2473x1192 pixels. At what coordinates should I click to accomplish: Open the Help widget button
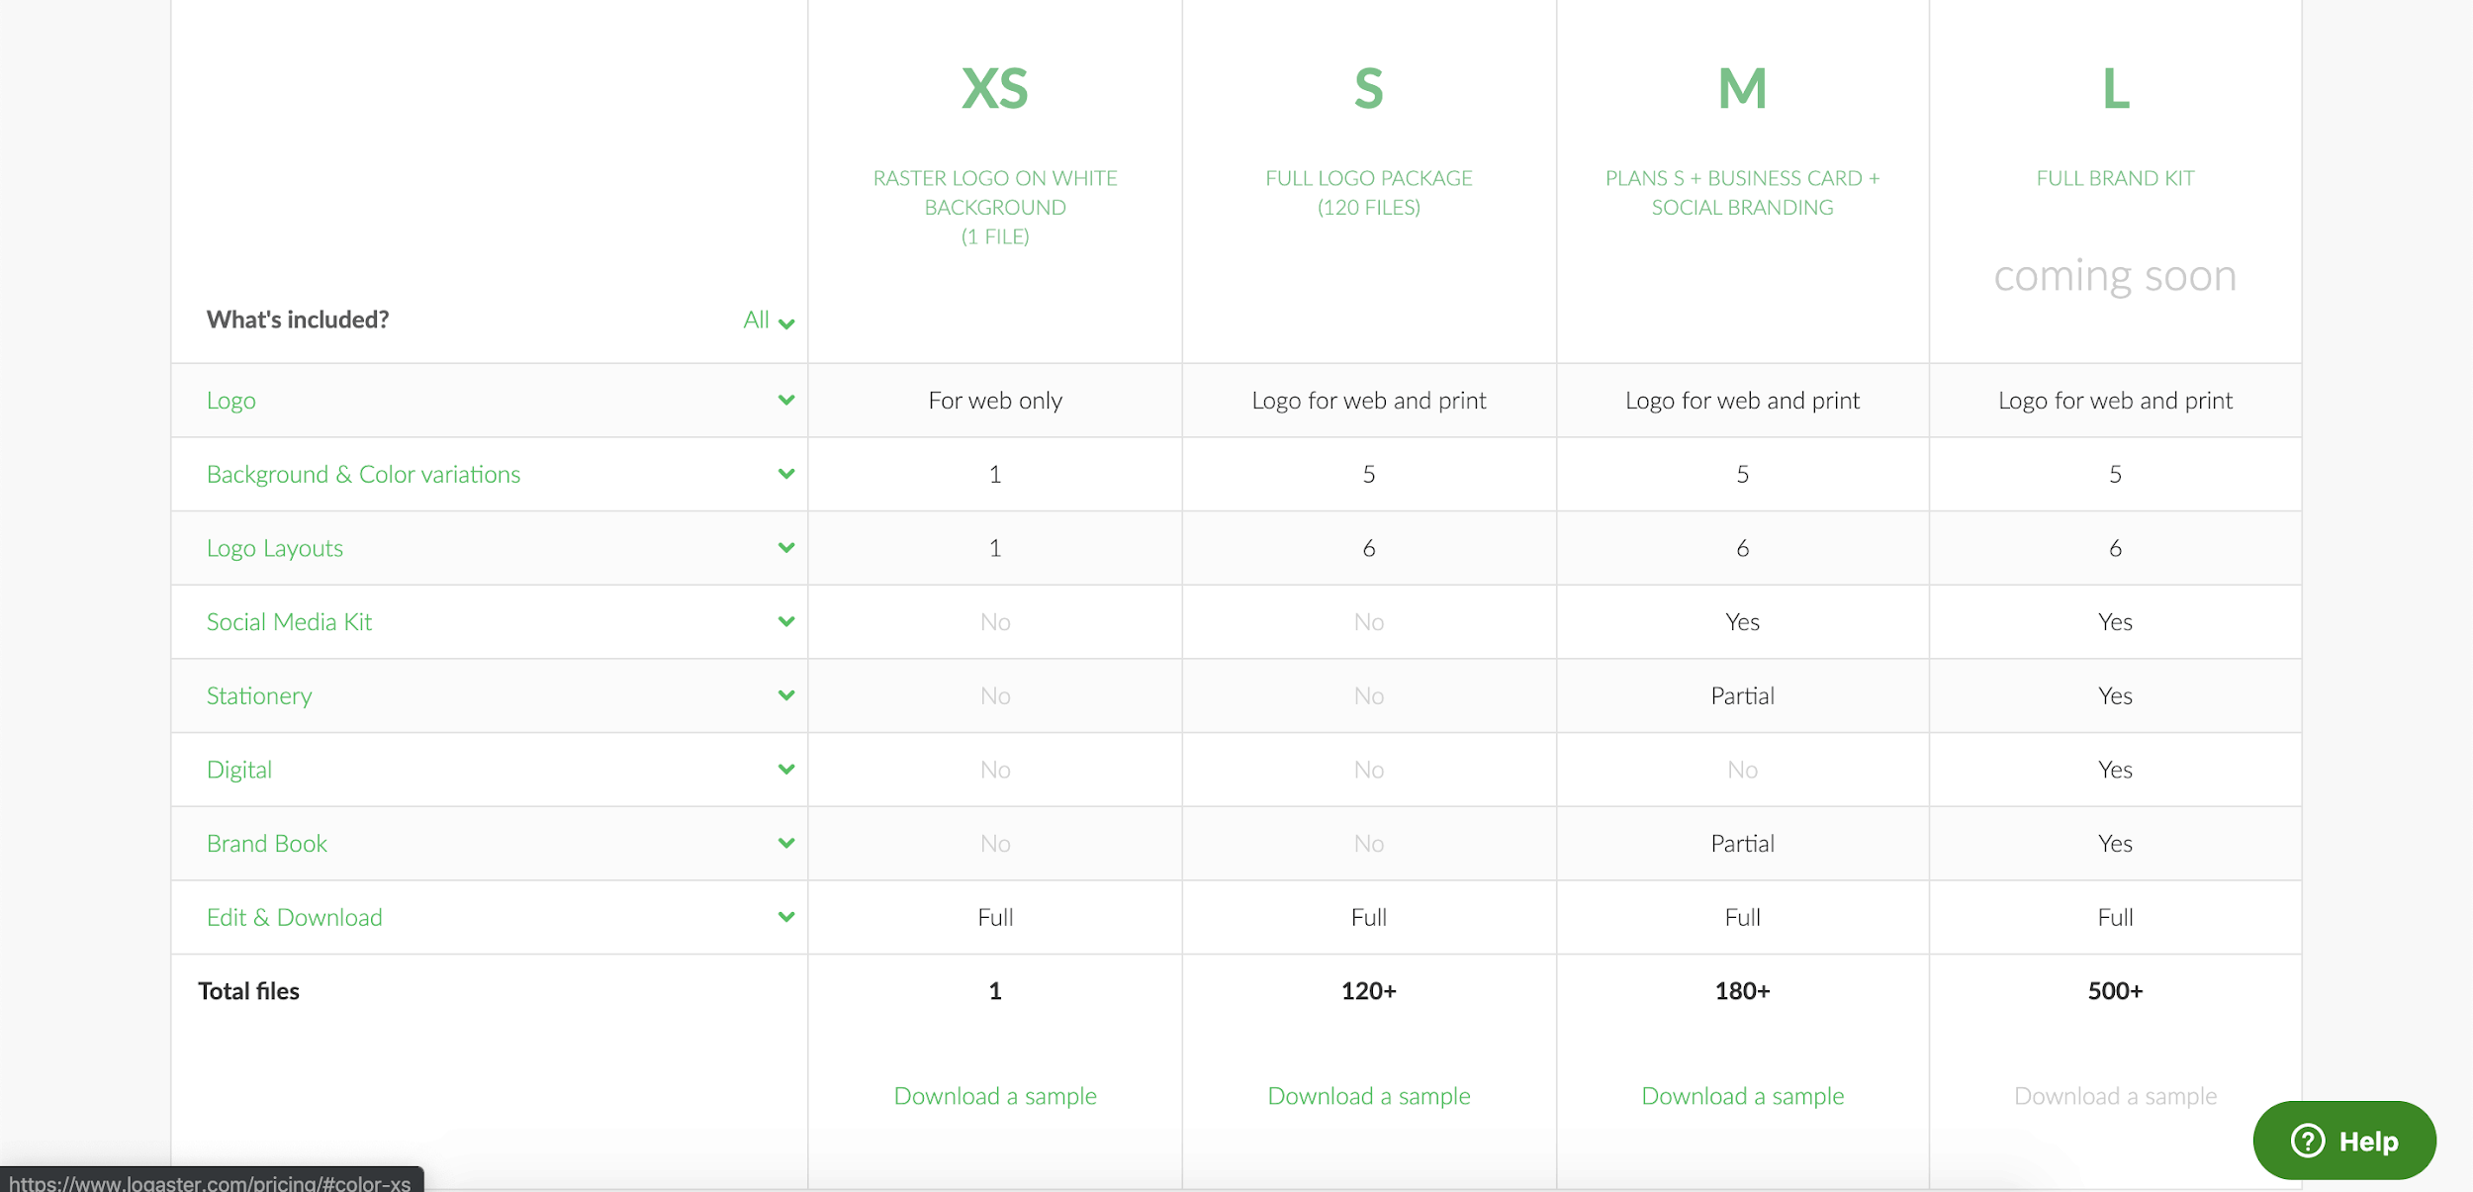pyautogui.click(x=2344, y=1141)
